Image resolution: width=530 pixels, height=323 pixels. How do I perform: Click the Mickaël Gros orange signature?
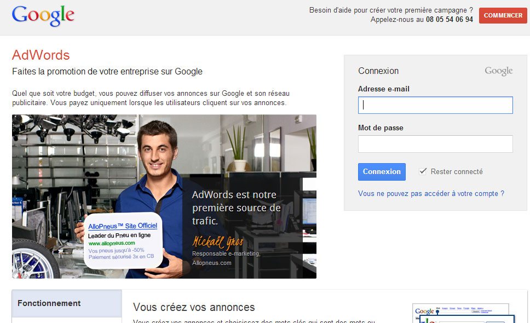218,241
